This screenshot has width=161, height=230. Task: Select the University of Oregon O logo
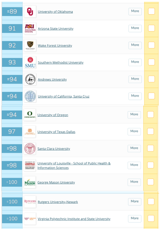coord(30,115)
